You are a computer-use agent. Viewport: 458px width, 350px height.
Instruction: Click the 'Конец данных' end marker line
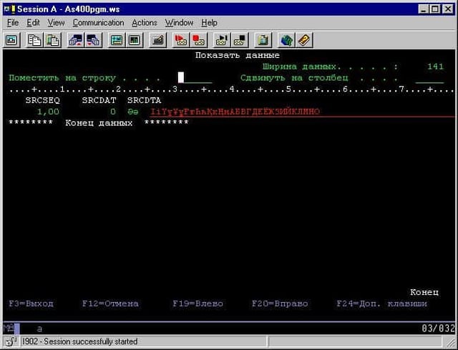tap(99, 123)
